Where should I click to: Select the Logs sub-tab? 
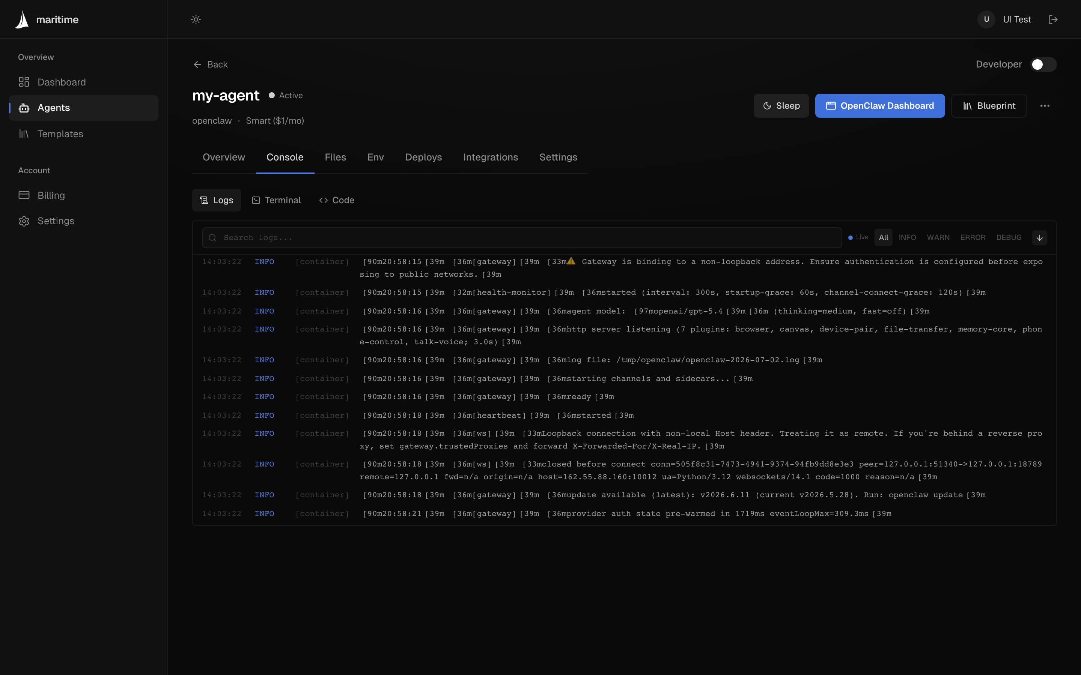pyautogui.click(x=217, y=200)
